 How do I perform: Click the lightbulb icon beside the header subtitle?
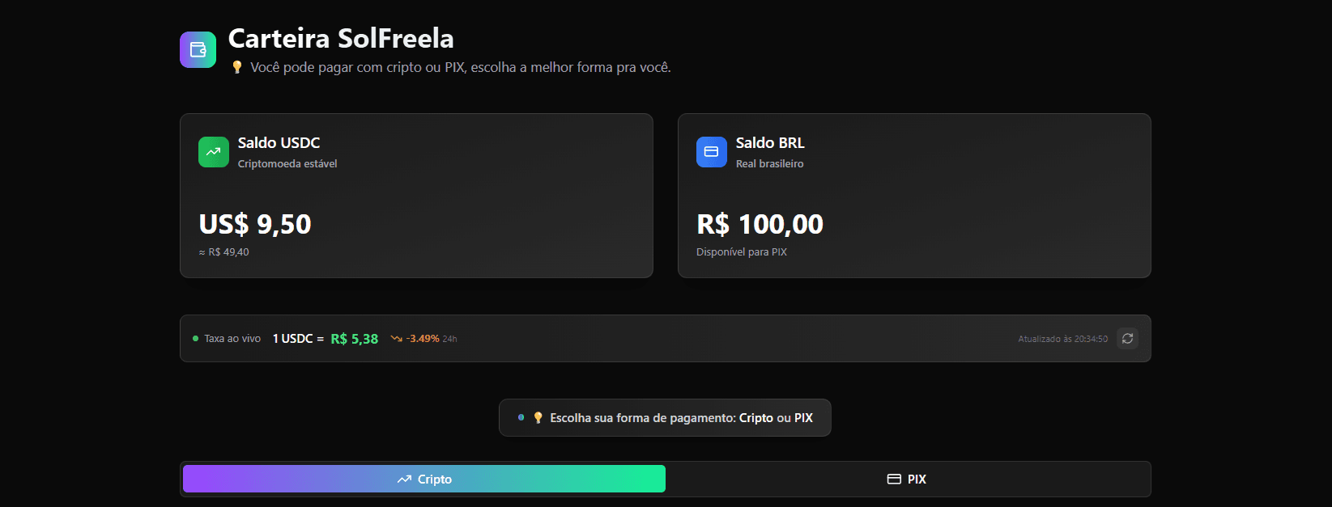click(236, 67)
